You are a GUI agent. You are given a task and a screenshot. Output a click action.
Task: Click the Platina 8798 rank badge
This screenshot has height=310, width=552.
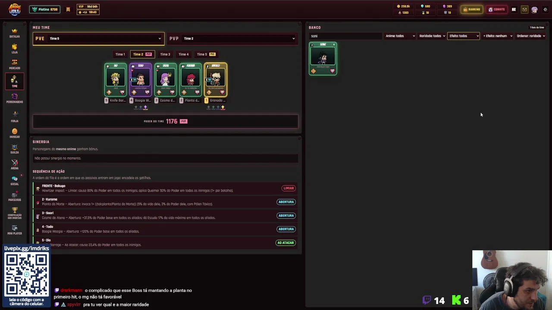pos(45,9)
